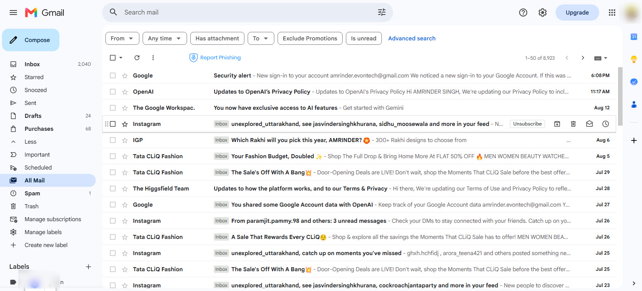The image size is (642, 291).
Task: Toggle the Exclude Promotions filter chip
Action: (310, 38)
